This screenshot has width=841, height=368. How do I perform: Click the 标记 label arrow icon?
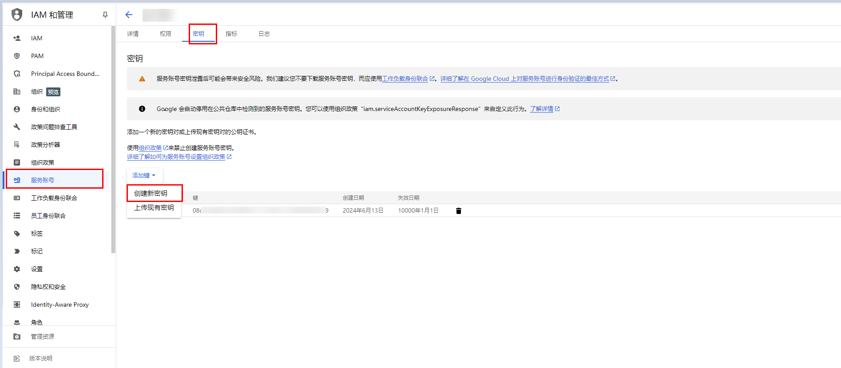[x=17, y=251]
